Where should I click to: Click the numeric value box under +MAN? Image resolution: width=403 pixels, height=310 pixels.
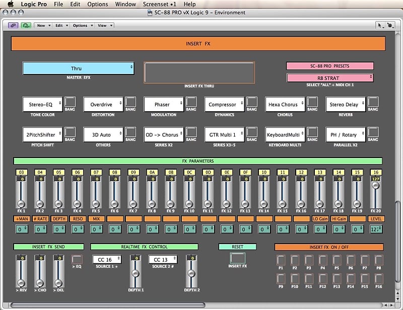click(x=22, y=229)
